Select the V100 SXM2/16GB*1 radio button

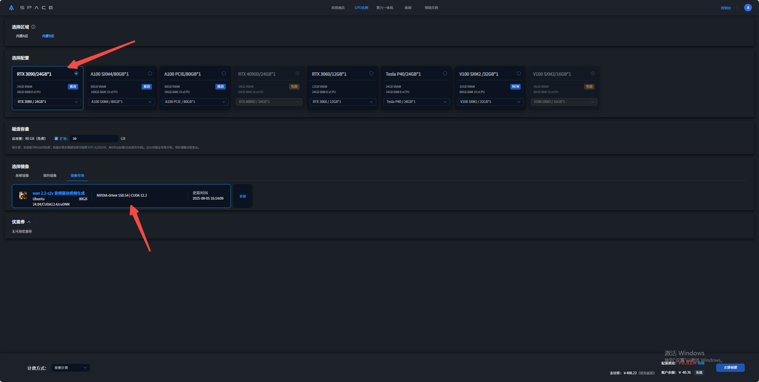click(593, 74)
